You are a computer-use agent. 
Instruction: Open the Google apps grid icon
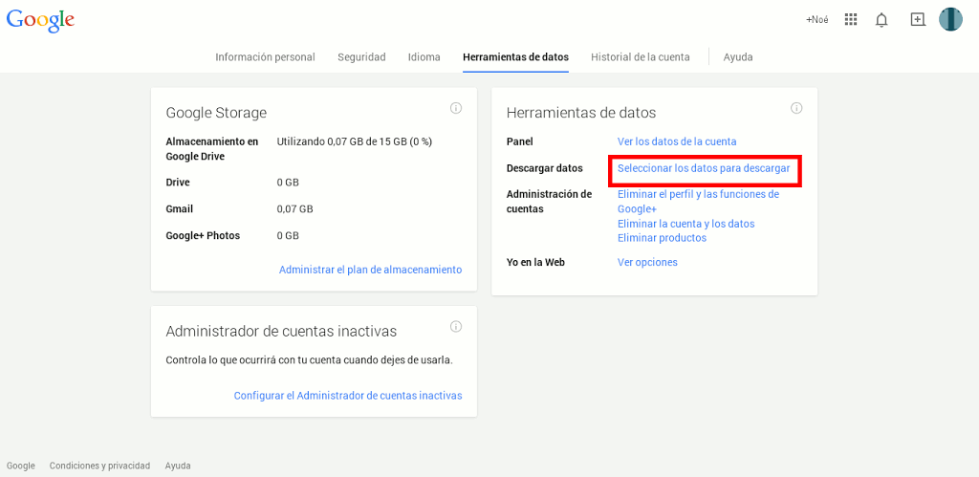coord(851,19)
